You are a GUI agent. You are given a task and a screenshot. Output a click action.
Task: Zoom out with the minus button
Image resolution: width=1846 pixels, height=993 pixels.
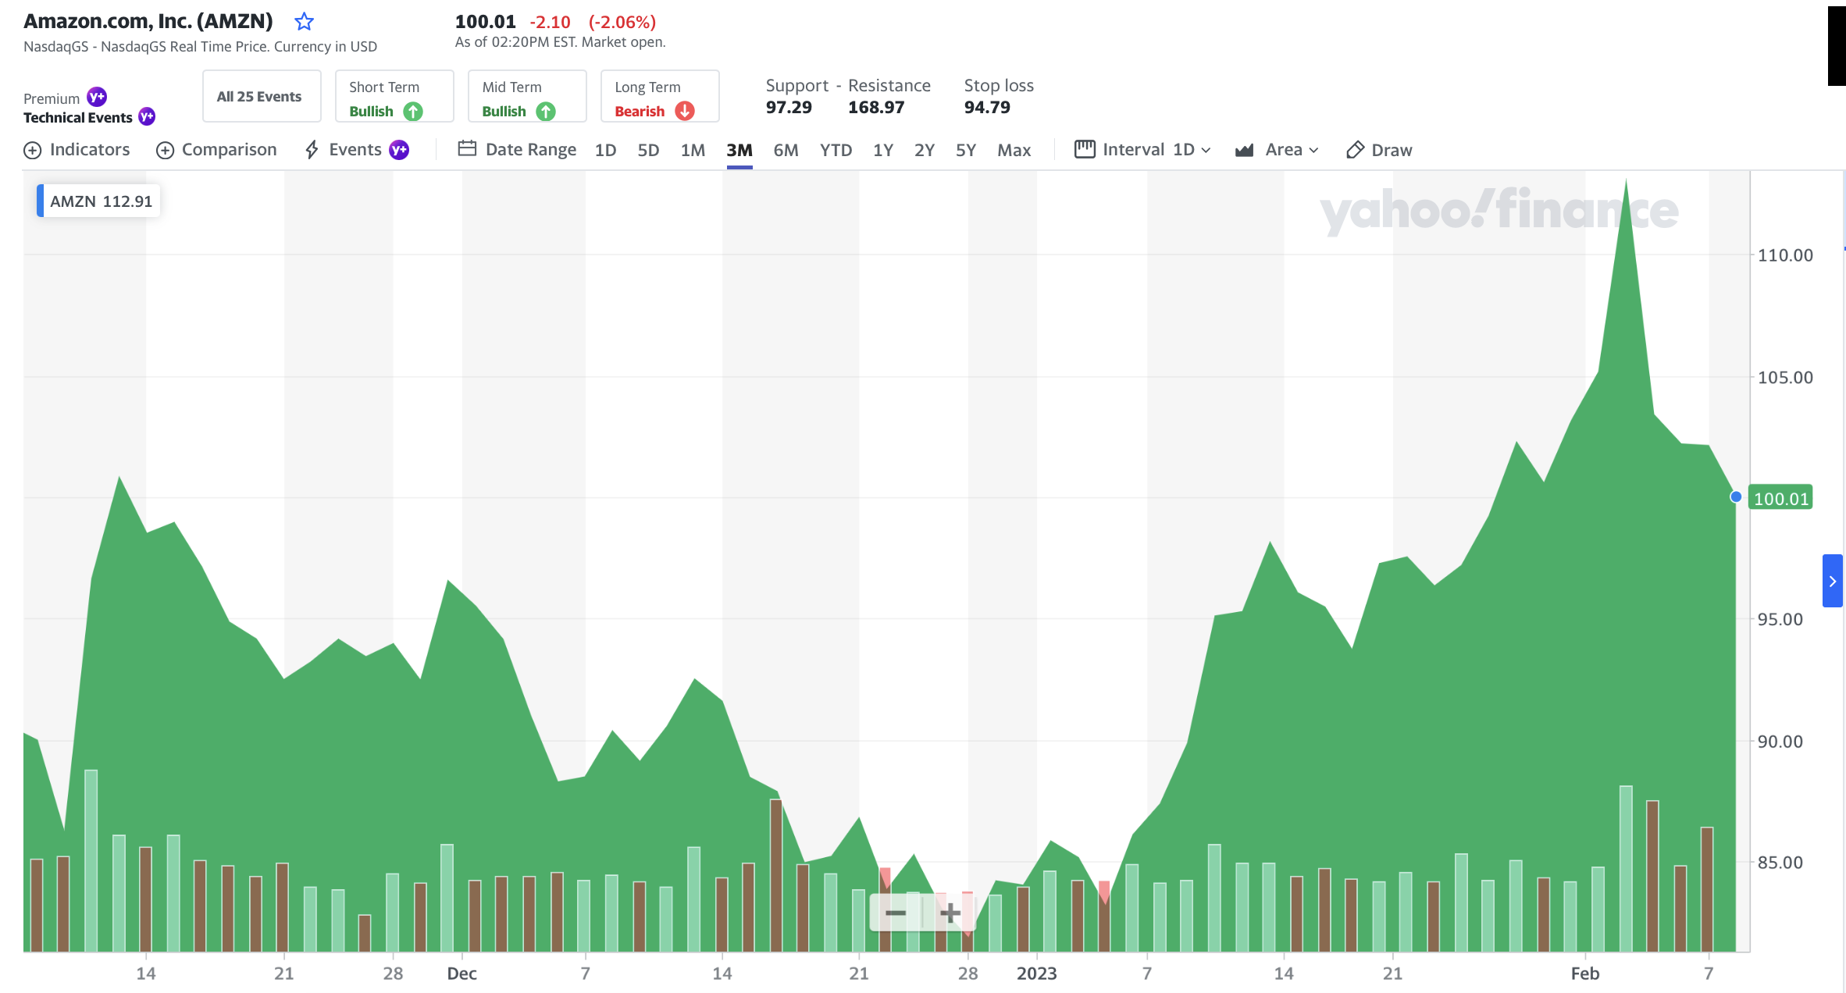click(x=896, y=913)
